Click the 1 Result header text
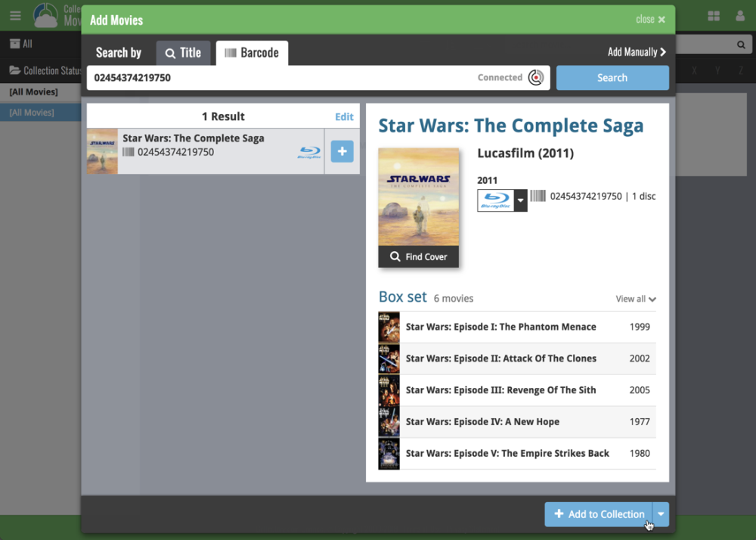The image size is (756, 540). [x=223, y=116]
